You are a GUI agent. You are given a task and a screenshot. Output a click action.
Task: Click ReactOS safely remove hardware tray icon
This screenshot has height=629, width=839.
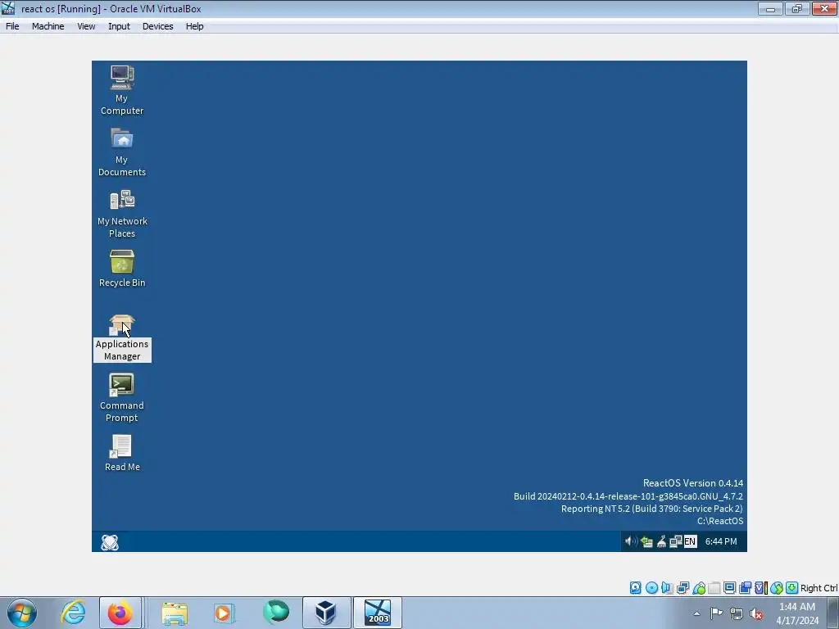[646, 541]
